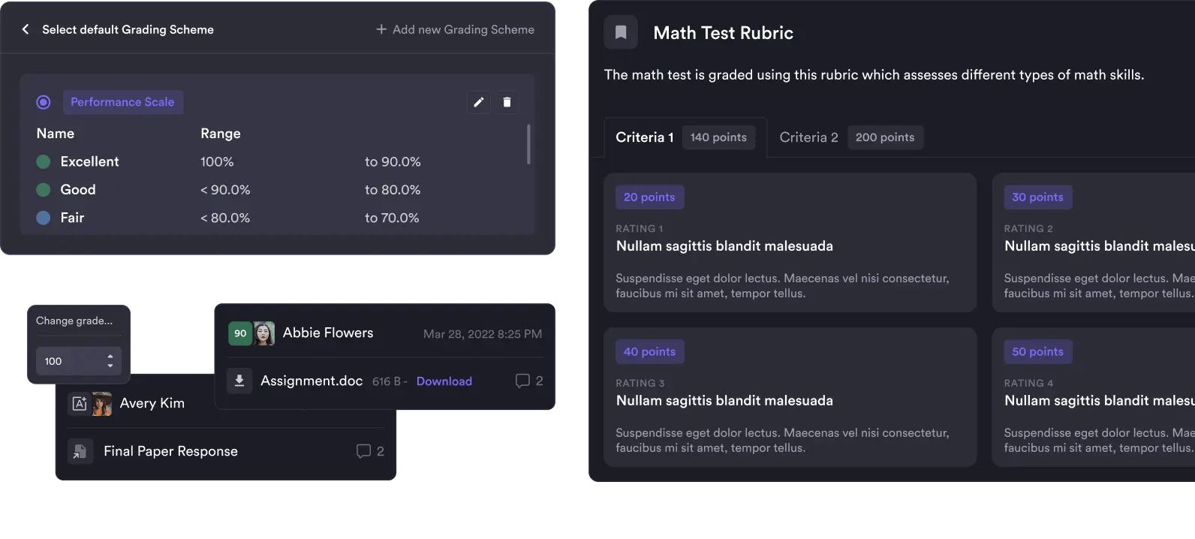
Task: Click the linked file icon for Final Paper Response
Action: click(x=79, y=451)
